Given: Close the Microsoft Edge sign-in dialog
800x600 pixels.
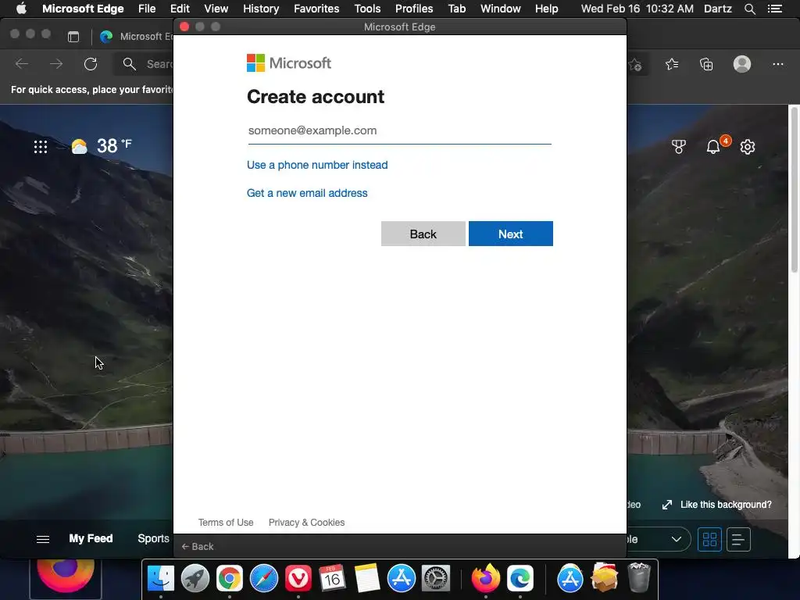Looking at the screenshot, I should (x=184, y=27).
